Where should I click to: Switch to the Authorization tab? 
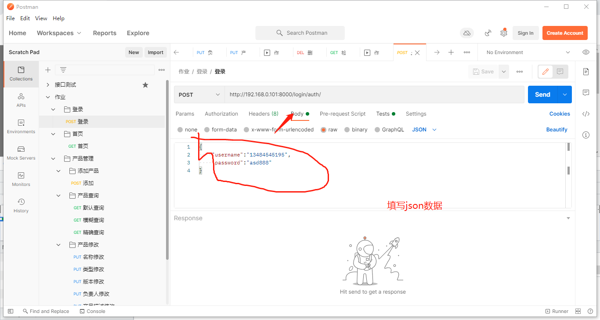point(221,114)
